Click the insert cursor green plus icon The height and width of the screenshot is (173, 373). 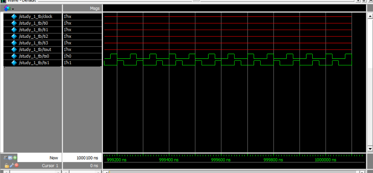pos(15,158)
